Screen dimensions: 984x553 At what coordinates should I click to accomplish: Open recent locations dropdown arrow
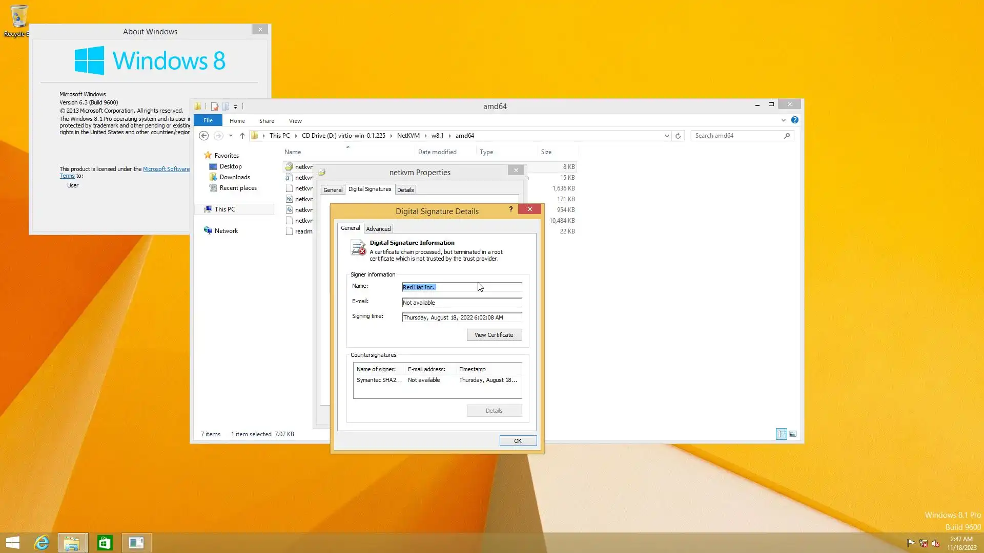click(x=231, y=136)
